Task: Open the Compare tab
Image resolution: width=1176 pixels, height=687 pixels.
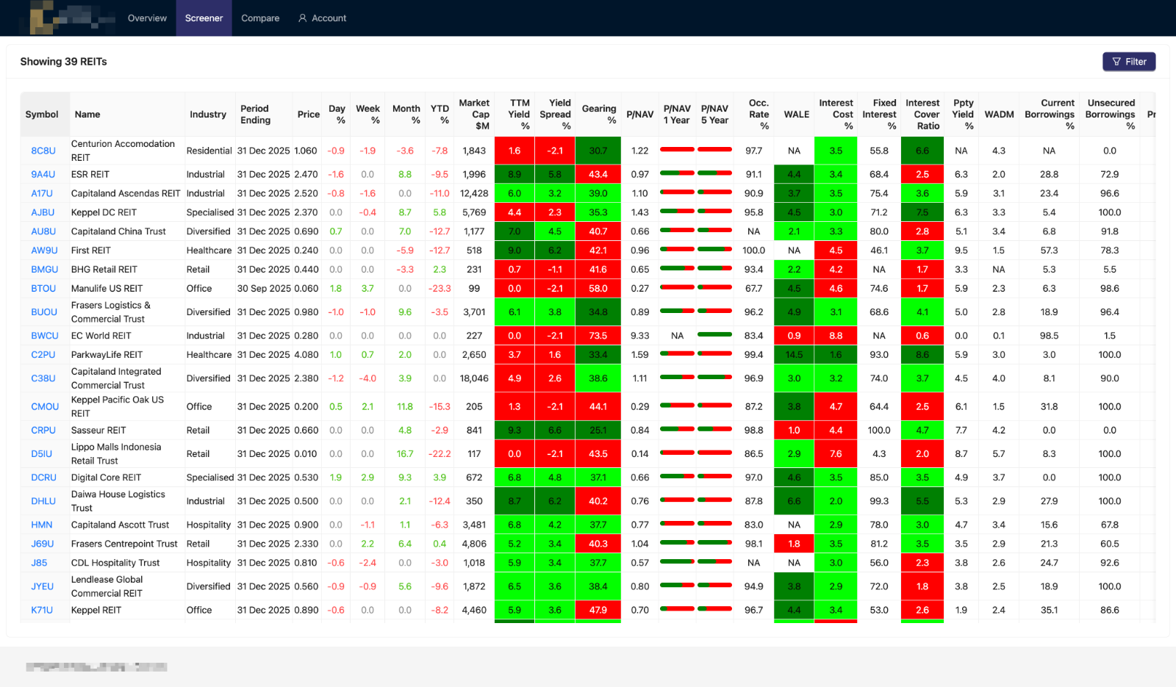Action: [260, 18]
